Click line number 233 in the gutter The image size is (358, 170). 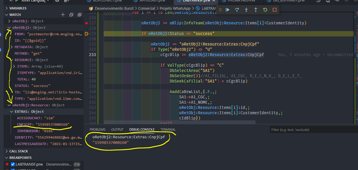point(92,55)
